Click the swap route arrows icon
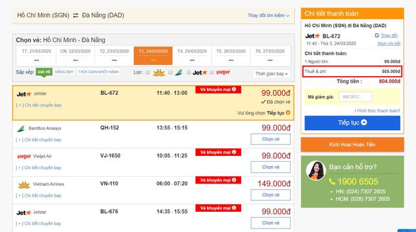Image resolution: width=416 pixels, height=232 pixels. [75, 15]
